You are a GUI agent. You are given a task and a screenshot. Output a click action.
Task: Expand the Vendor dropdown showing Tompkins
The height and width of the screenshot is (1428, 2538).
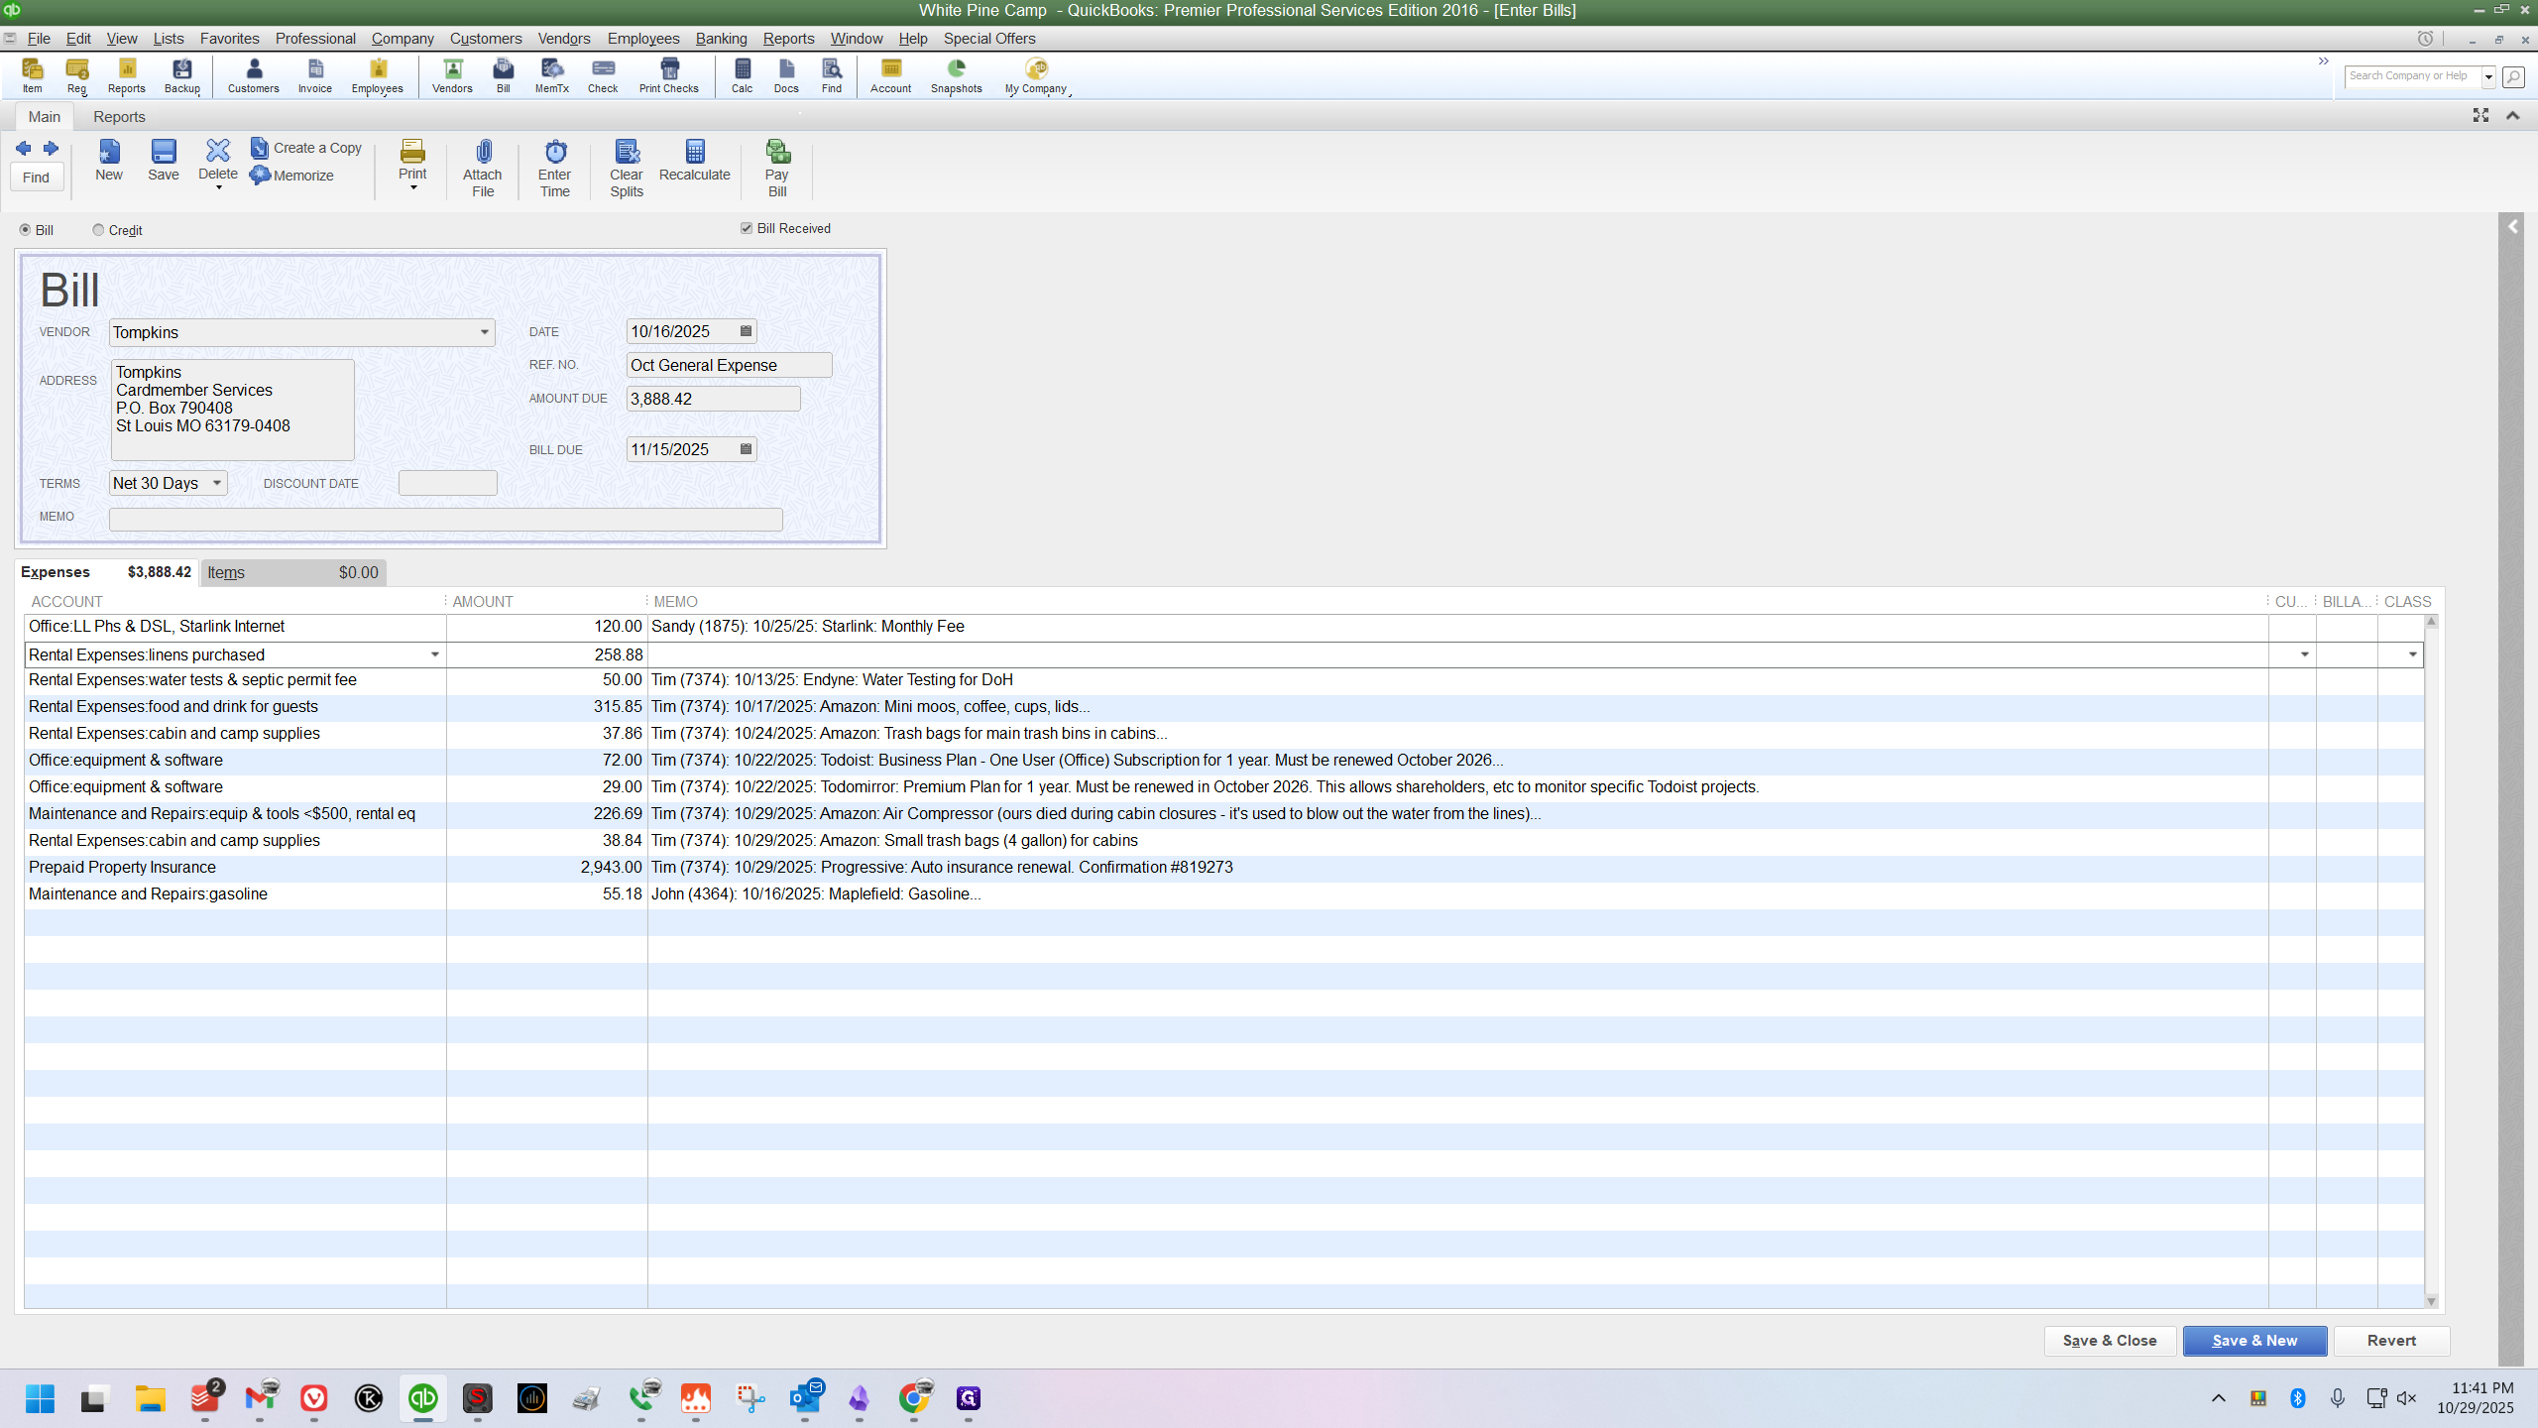(485, 332)
